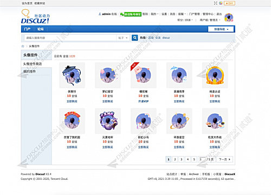Expand the 用户组 user group dropdown
Image resolution: width=271 pixels, height=195 pixels.
pos(210,20)
